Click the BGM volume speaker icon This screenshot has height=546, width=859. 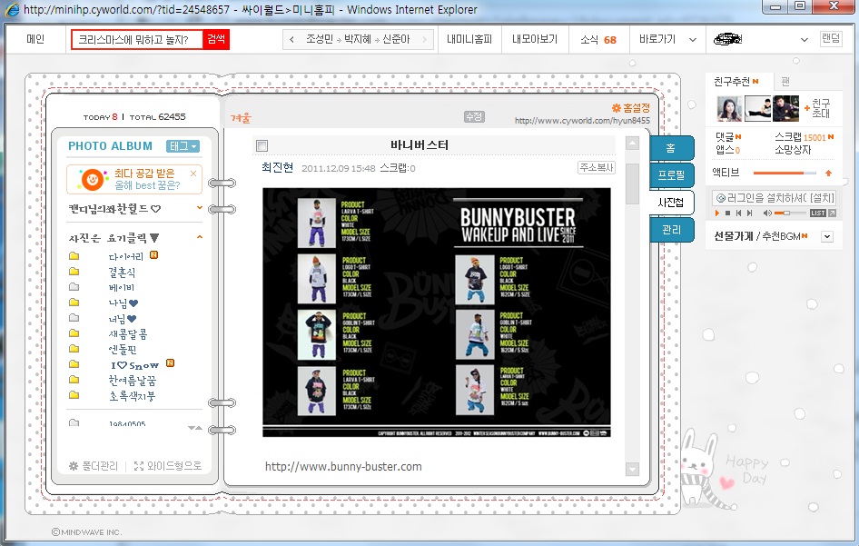(767, 213)
